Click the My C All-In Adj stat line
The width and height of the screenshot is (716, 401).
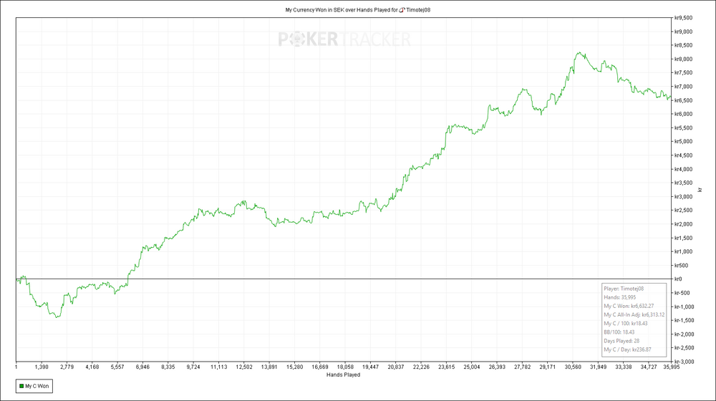634,314
